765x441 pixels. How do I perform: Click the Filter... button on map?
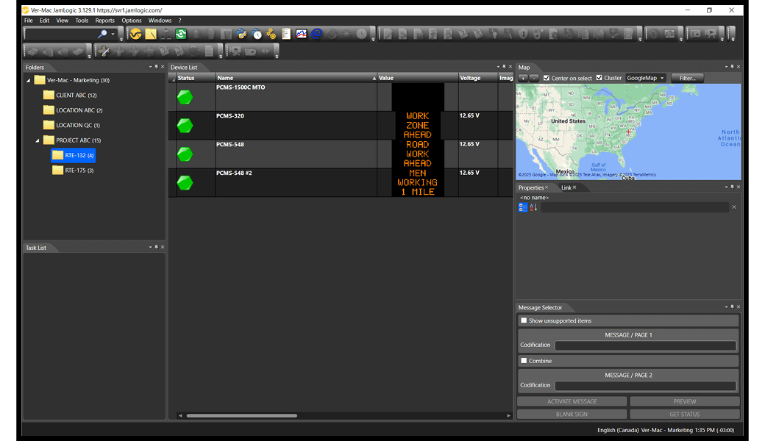687,78
